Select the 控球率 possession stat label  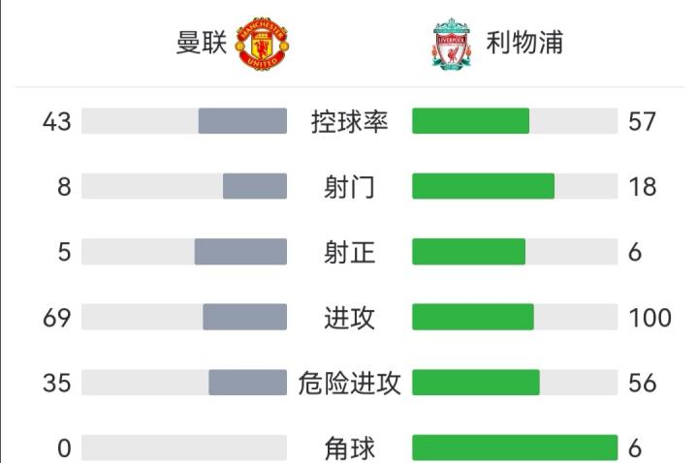[349, 121]
